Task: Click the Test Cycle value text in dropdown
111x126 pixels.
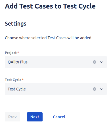Action: [x=17, y=89]
